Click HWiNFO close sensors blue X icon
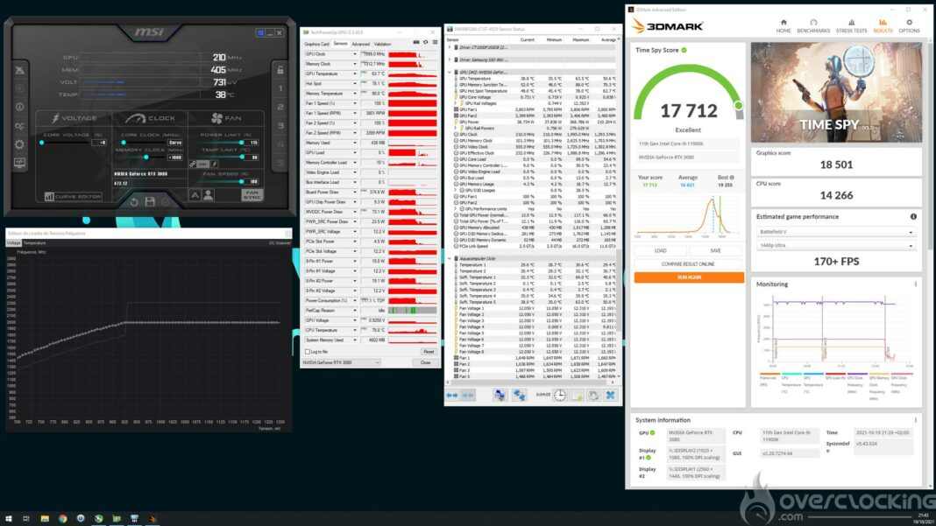The width and height of the screenshot is (936, 526). 610,395
